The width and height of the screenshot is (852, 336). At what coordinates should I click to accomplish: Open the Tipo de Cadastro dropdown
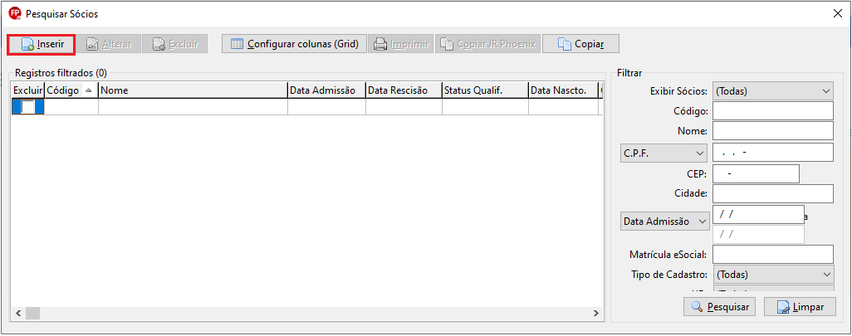[x=772, y=274]
